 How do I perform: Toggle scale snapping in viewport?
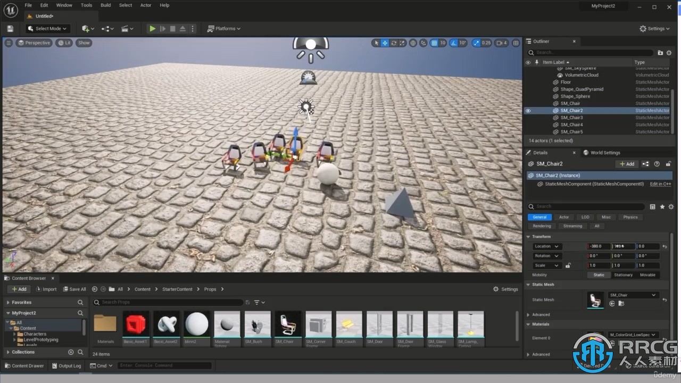coord(476,43)
